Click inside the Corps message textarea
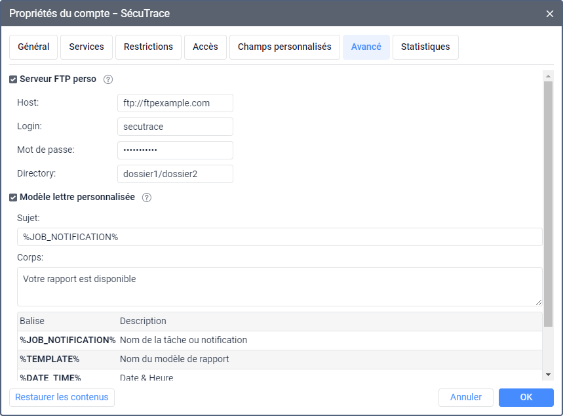The height and width of the screenshot is (416, 563). [279, 287]
